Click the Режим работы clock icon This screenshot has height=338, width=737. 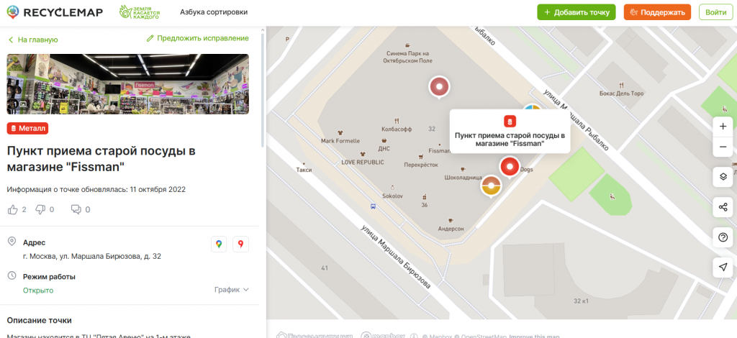click(12, 275)
